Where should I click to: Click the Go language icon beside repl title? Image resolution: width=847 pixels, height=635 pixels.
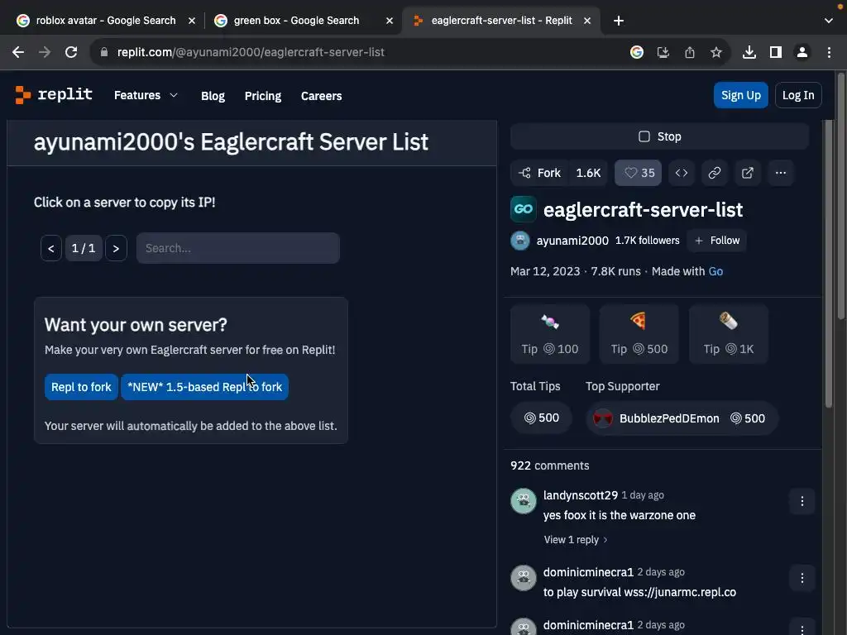(x=523, y=209)
